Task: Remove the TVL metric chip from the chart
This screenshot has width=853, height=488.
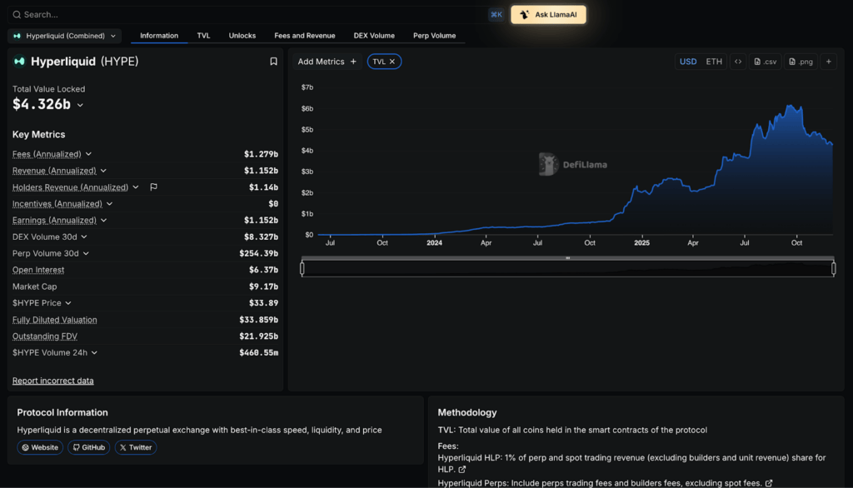Action: (x=392, y=61)
